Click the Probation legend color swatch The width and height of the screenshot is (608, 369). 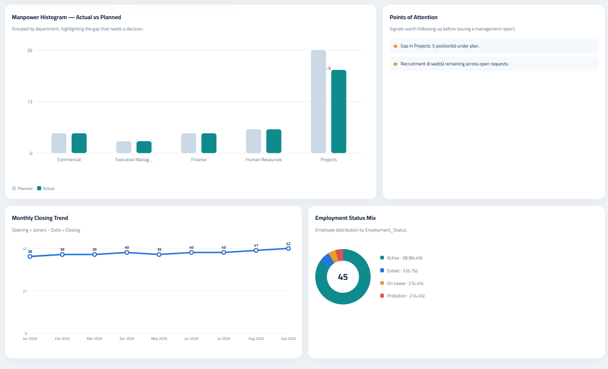point(382,296)
